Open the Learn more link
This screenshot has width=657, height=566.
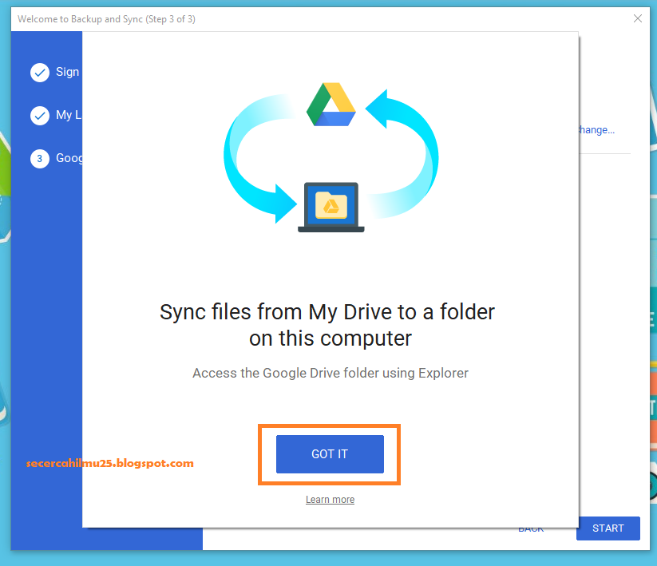330,499
